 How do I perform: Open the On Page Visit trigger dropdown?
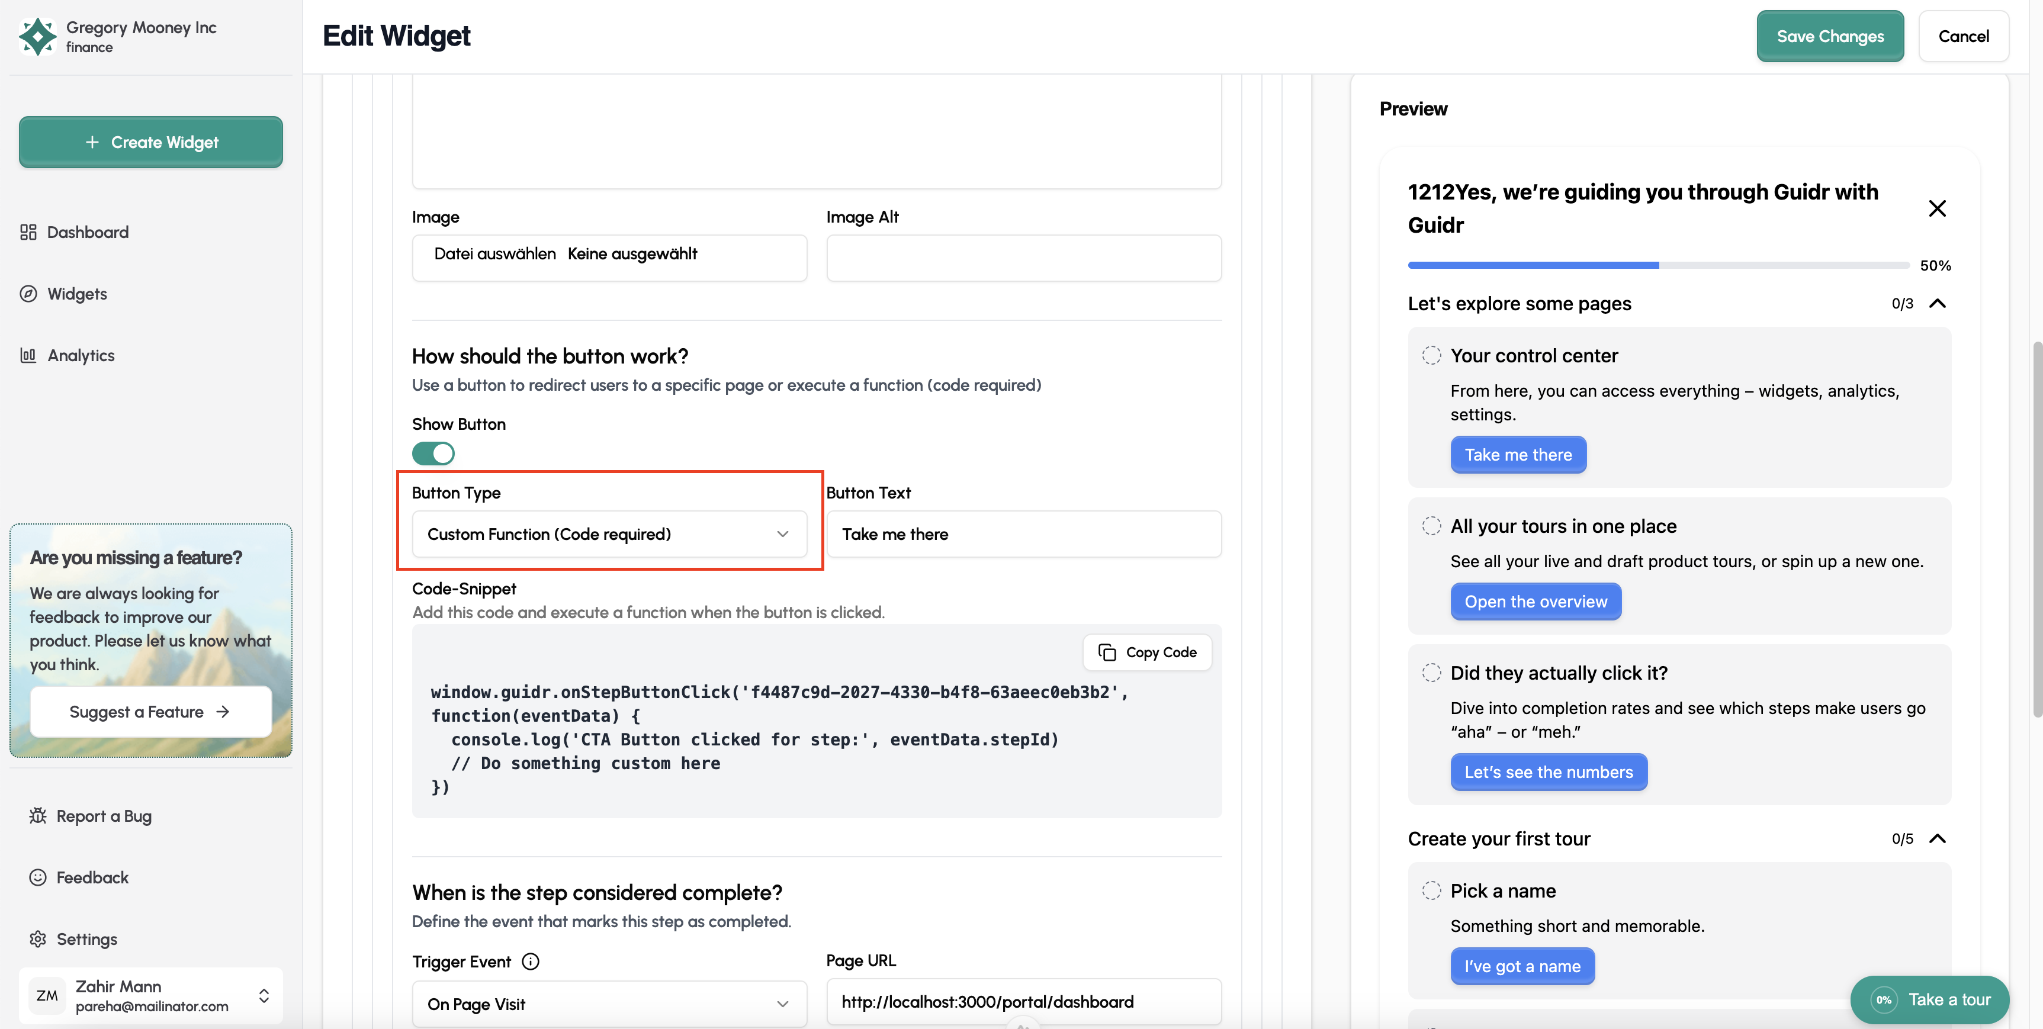(609, 1003)
